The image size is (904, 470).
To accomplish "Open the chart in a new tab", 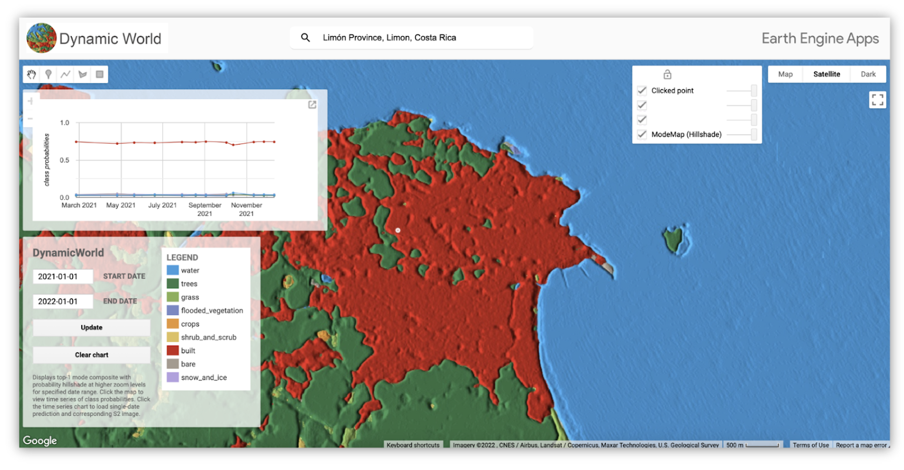I will (x=312, y=104).
